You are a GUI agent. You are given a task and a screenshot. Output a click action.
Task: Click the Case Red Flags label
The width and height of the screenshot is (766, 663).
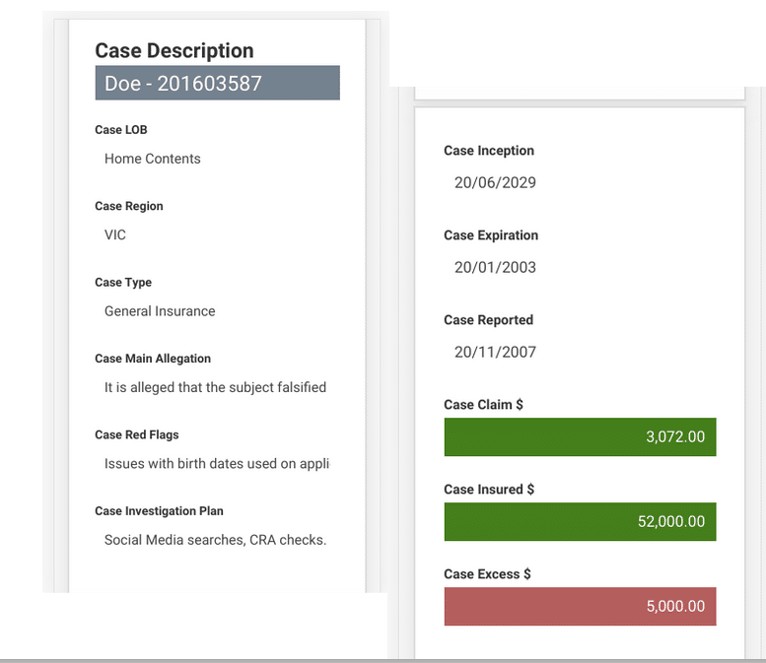(x=137, y=434)
